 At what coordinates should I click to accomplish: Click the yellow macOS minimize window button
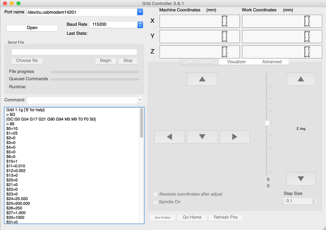12,3
